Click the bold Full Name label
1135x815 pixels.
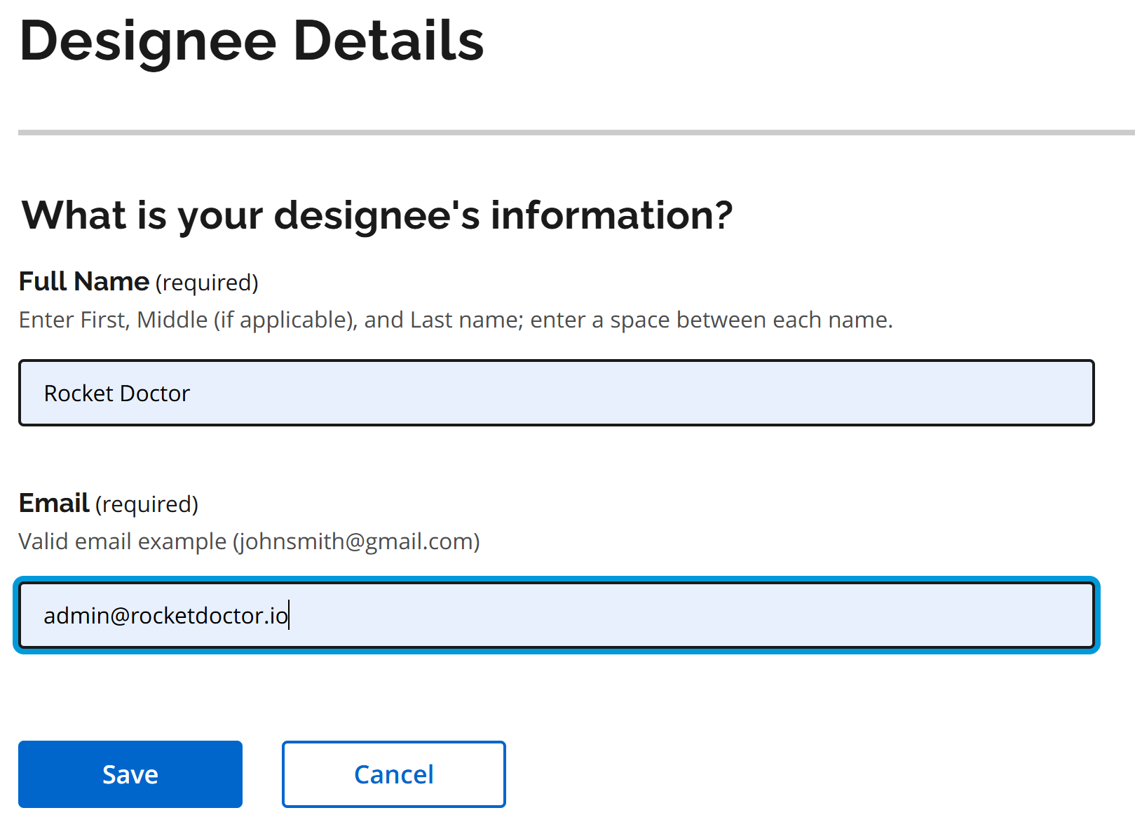[x=84, y=281]
